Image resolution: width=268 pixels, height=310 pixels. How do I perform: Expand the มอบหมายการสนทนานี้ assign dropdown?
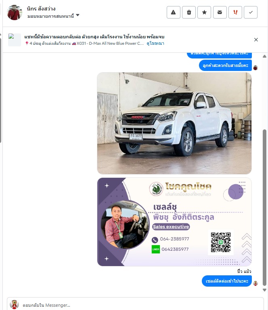(x=53, y=16)
